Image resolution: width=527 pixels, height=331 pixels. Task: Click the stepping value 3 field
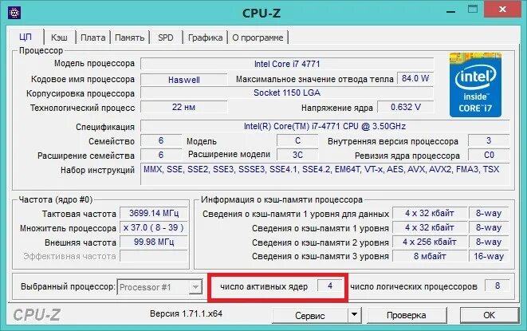tap(489, 140)
